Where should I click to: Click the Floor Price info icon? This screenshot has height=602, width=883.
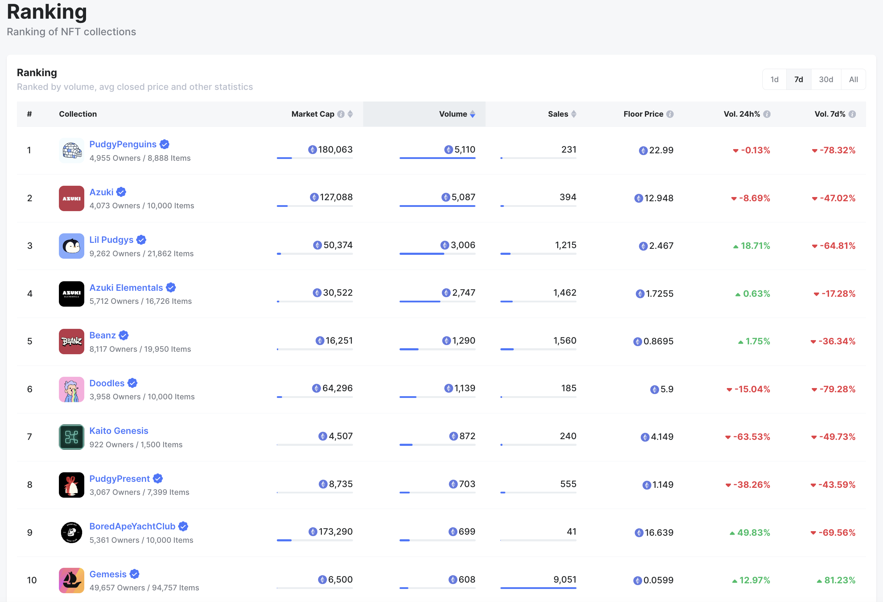pyautogui.click(x=670, y=114)
